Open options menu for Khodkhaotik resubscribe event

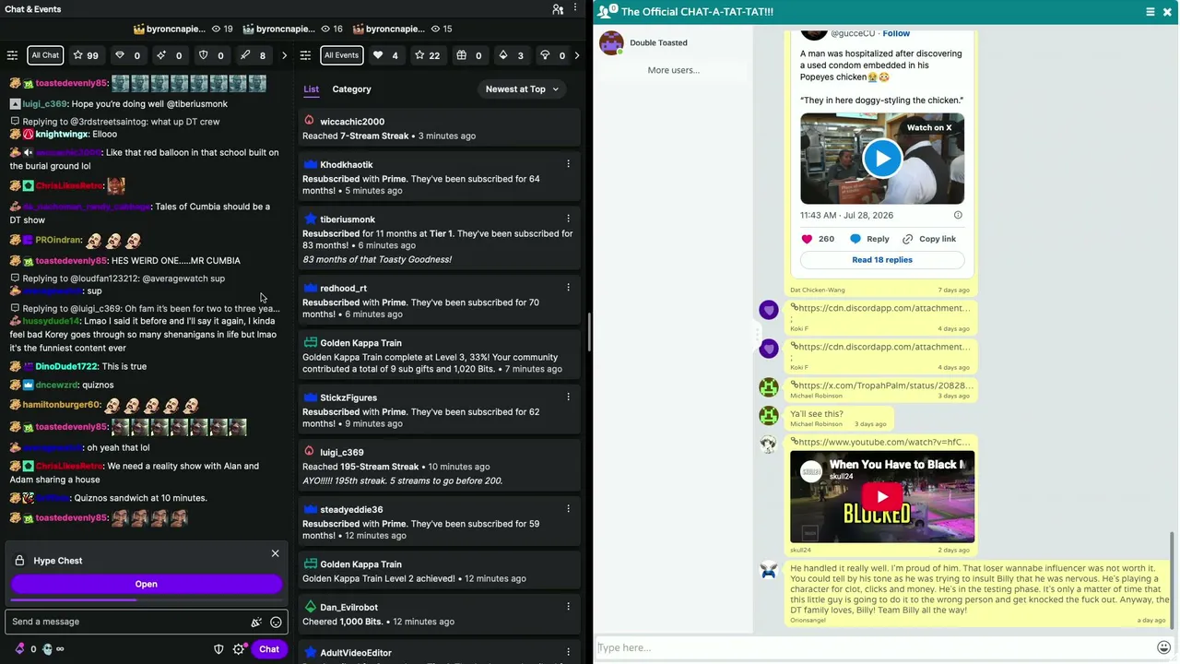(x=568, y=164)
